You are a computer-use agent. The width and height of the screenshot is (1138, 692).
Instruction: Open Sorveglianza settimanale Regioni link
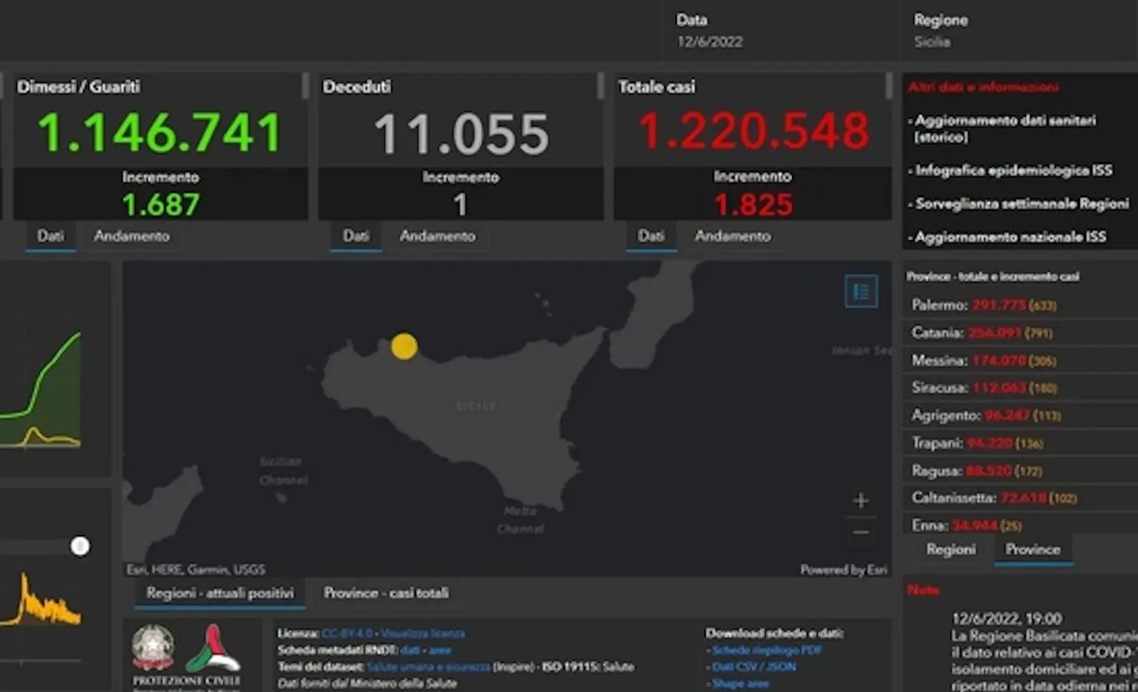pyautogui.click(x=1022, y=203)
